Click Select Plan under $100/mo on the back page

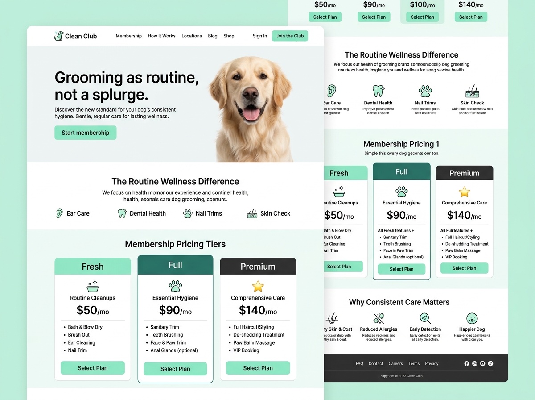click(x=423, y=17)
